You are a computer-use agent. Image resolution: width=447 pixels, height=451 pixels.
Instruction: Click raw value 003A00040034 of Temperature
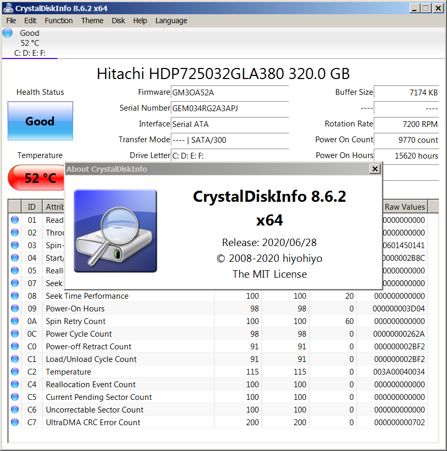[399, 372]
